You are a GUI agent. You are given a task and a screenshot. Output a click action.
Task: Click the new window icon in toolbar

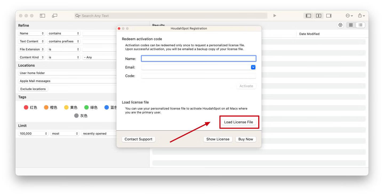pos(55,16)
